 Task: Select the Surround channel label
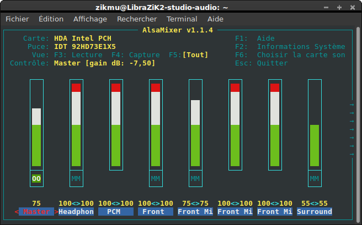pos(315,212)
